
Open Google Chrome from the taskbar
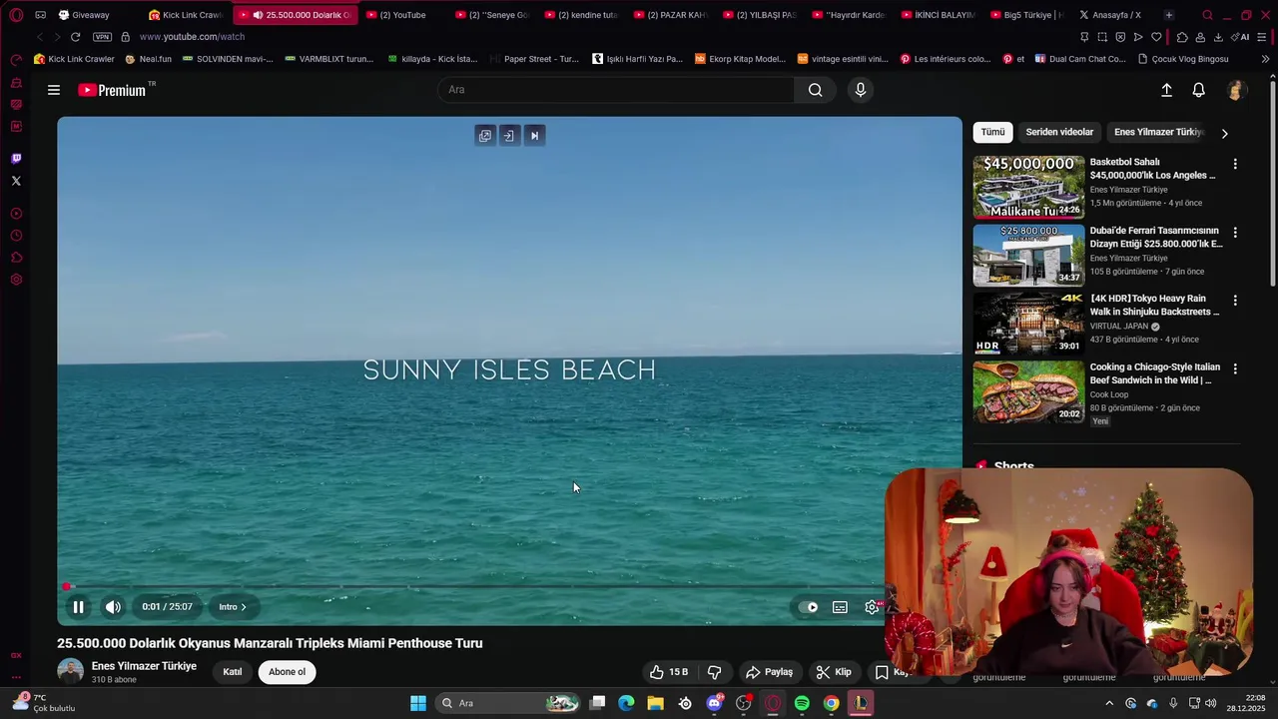[831, 703]
